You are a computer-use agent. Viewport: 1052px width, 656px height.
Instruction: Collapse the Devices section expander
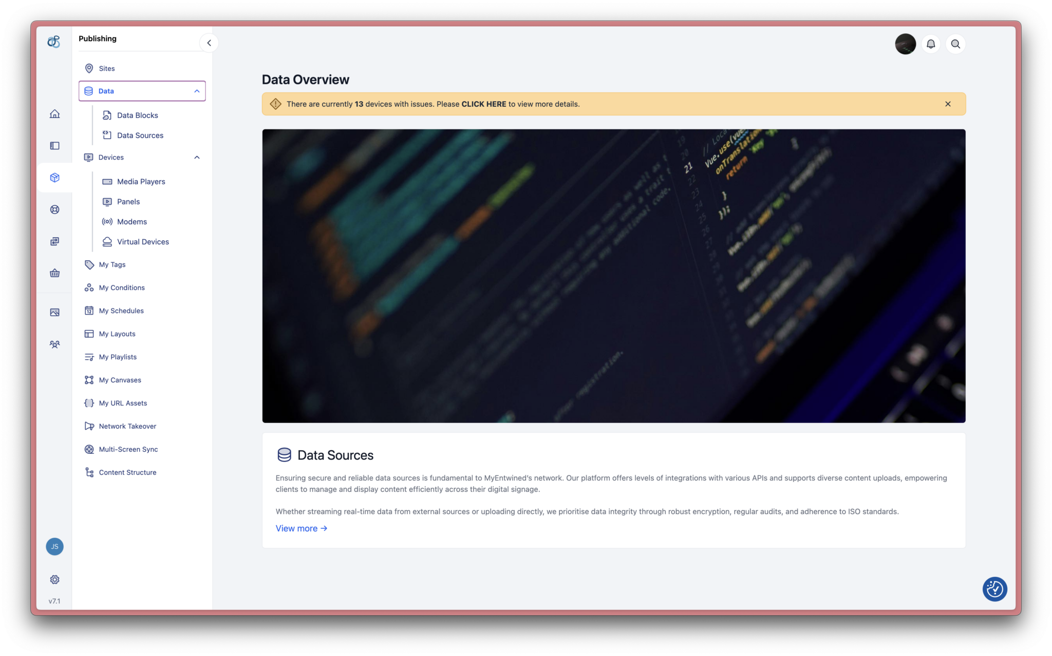click(197, 157)
